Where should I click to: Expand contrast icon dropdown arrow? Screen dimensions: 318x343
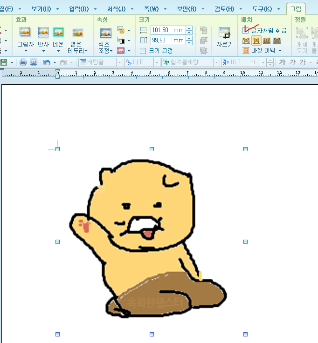[x=129, y=40]
